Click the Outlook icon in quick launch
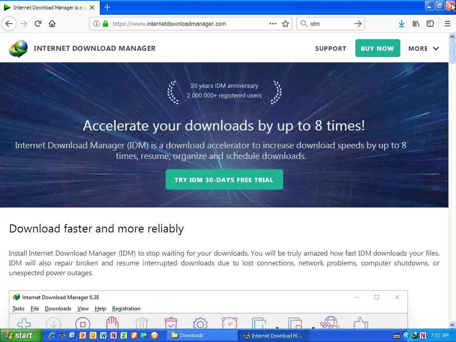 coord(93,335)
